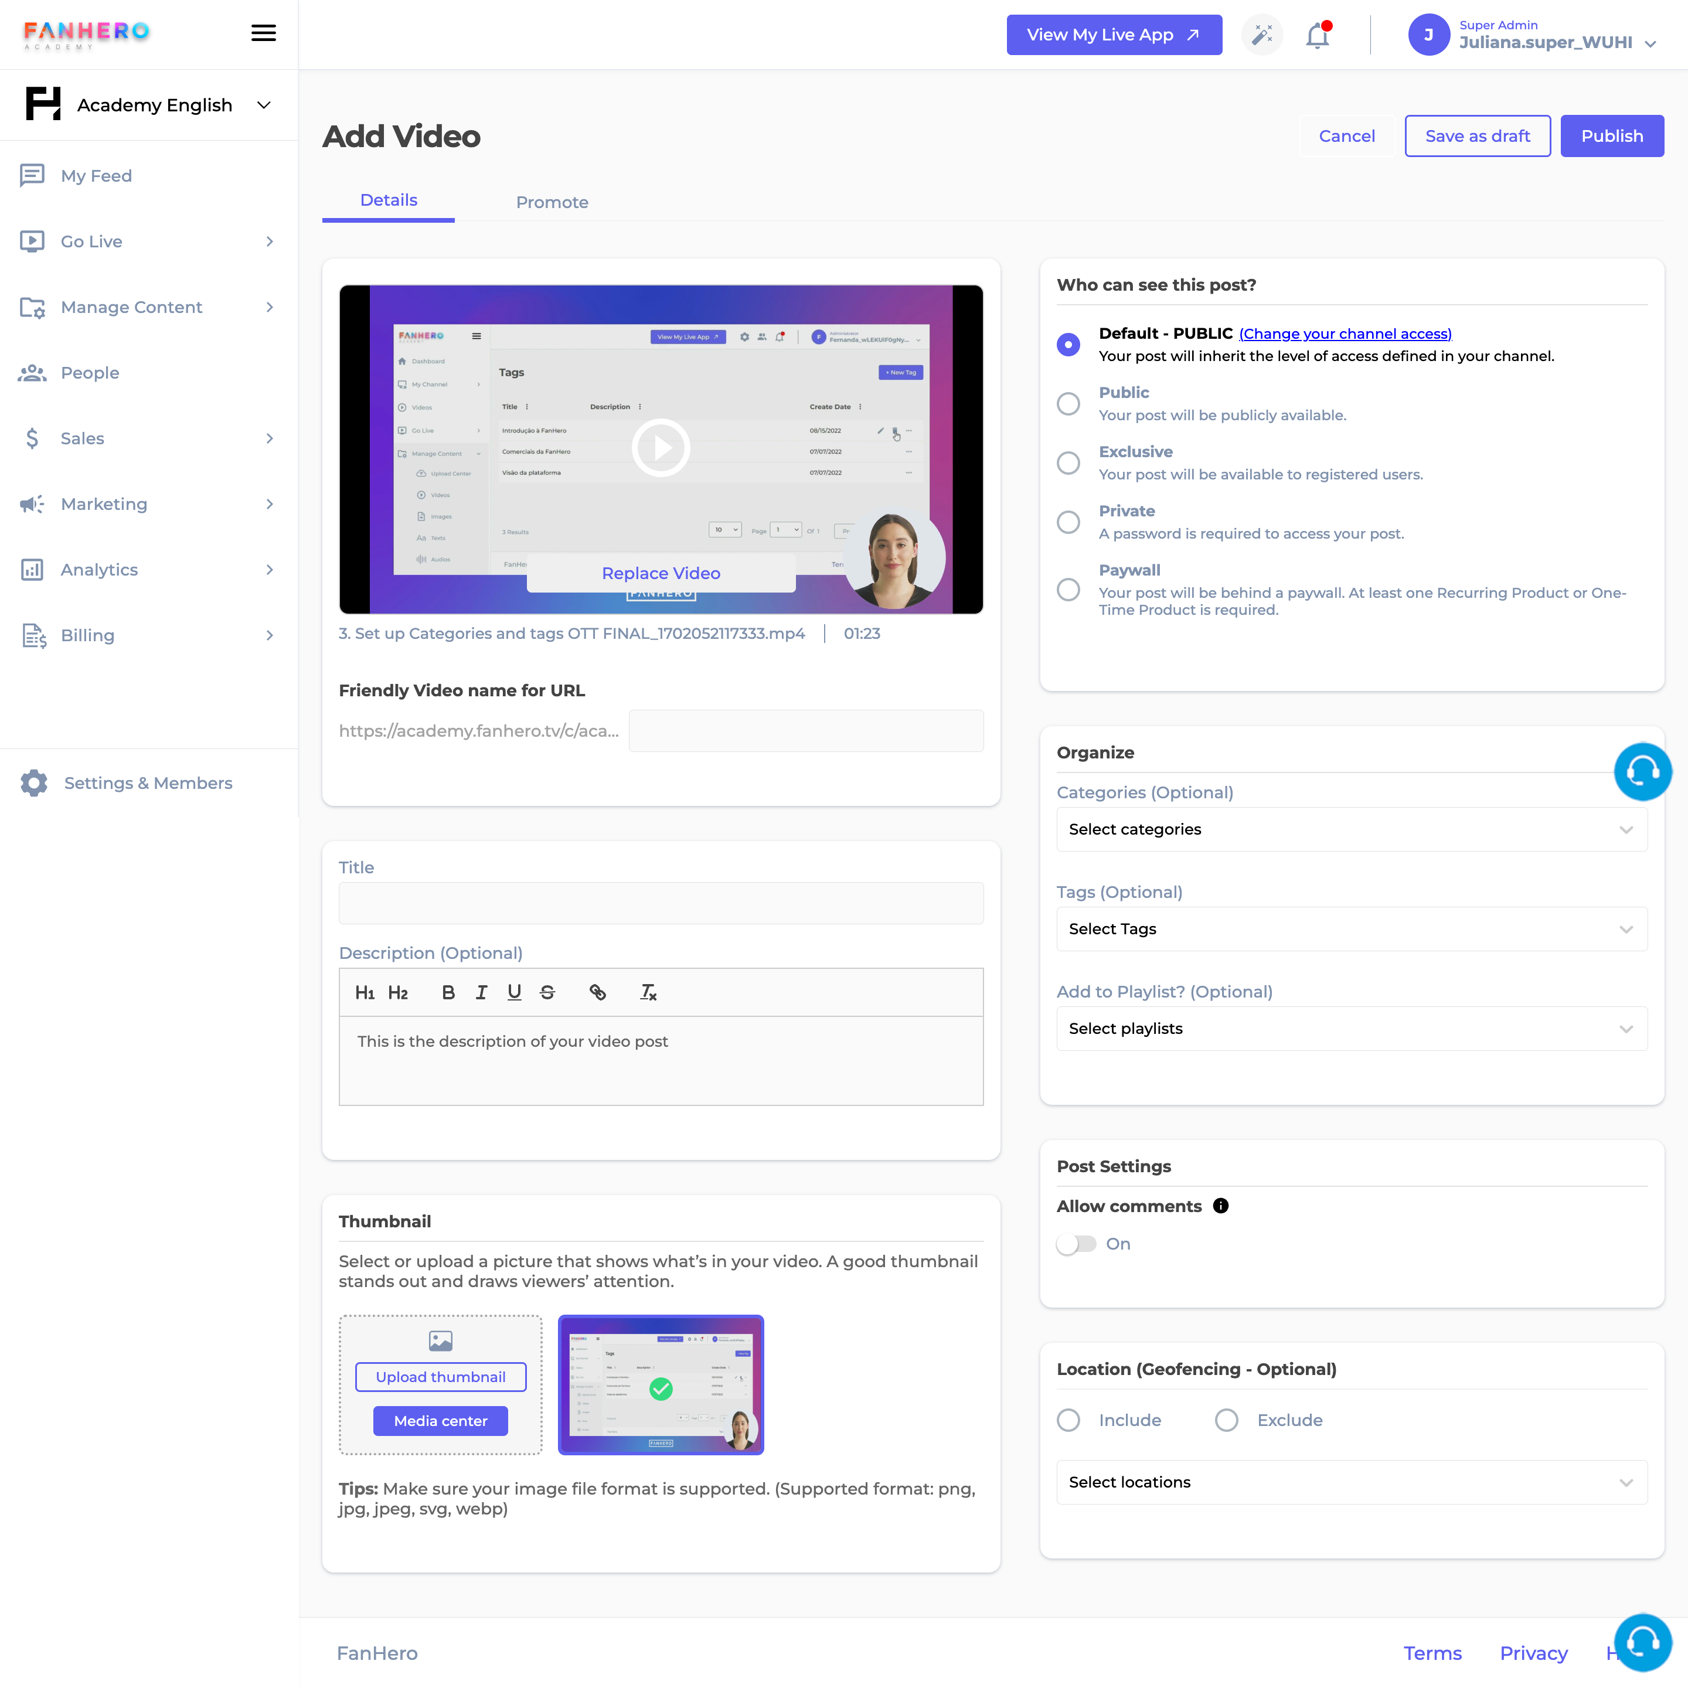Expand the Billing submenu chevron
1688x1688 pixels.
point(269,635)
